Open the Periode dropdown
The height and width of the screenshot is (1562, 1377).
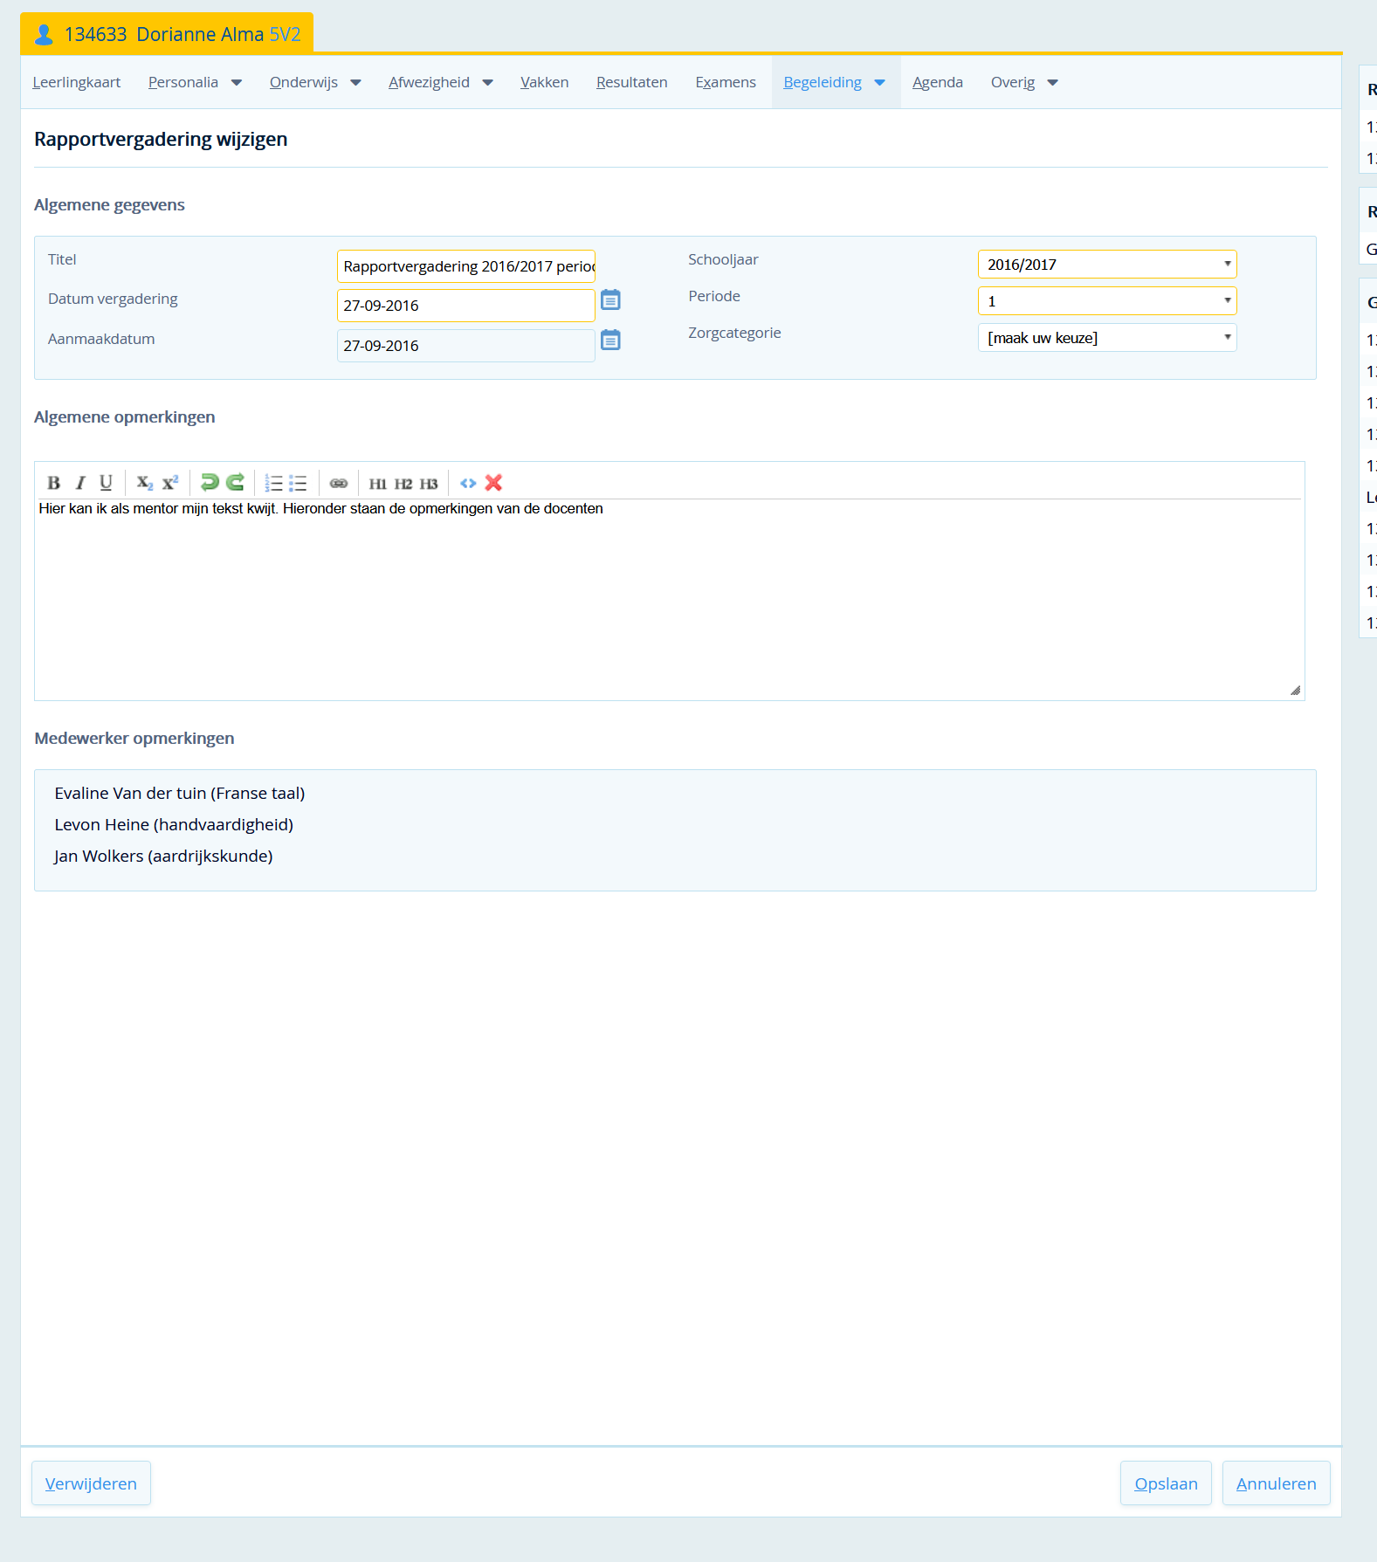coord(1107,301)
